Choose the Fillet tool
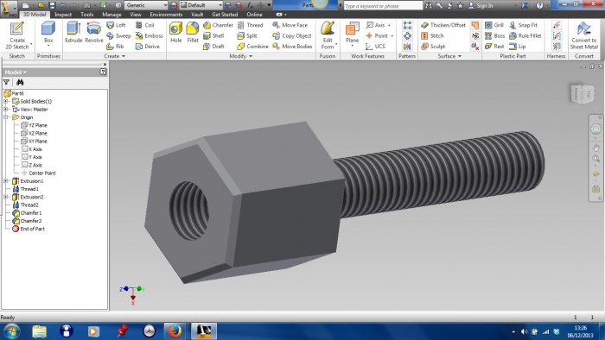 (x=192, y=32)
